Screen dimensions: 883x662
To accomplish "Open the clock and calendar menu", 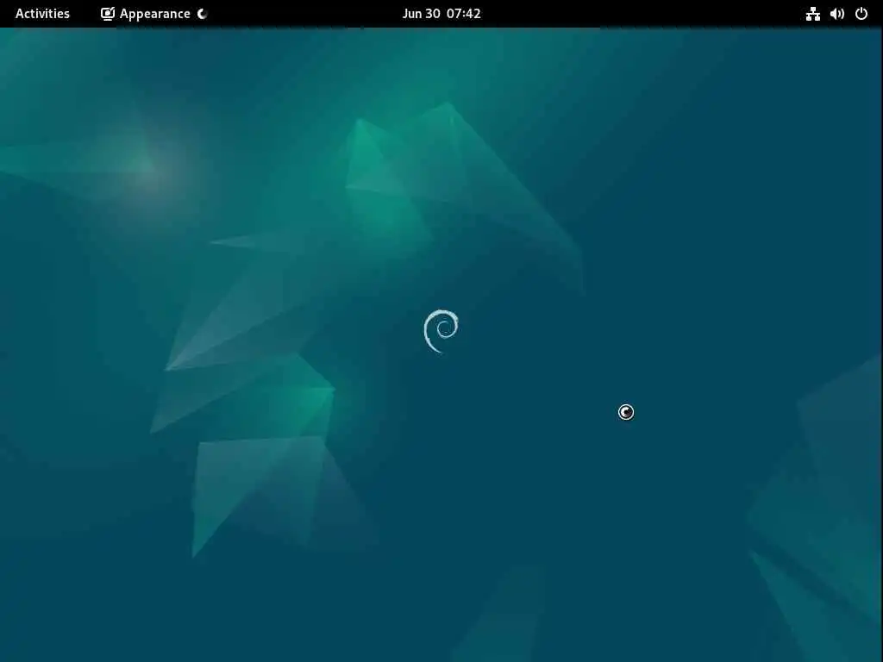I will point(441,14).
